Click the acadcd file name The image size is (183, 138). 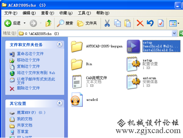pos(92,99)
